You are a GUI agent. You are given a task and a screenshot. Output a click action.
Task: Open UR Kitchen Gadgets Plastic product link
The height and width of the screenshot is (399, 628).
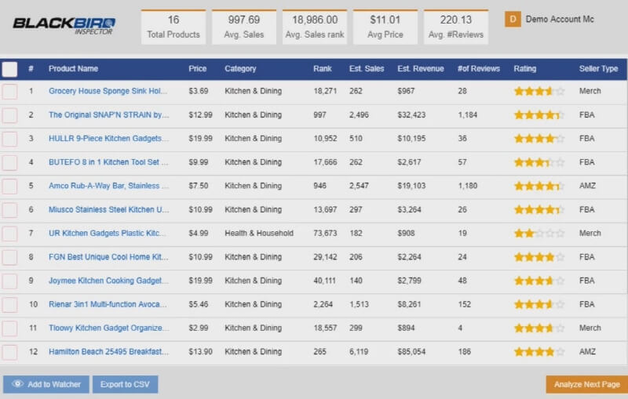(x=107, y=233)
